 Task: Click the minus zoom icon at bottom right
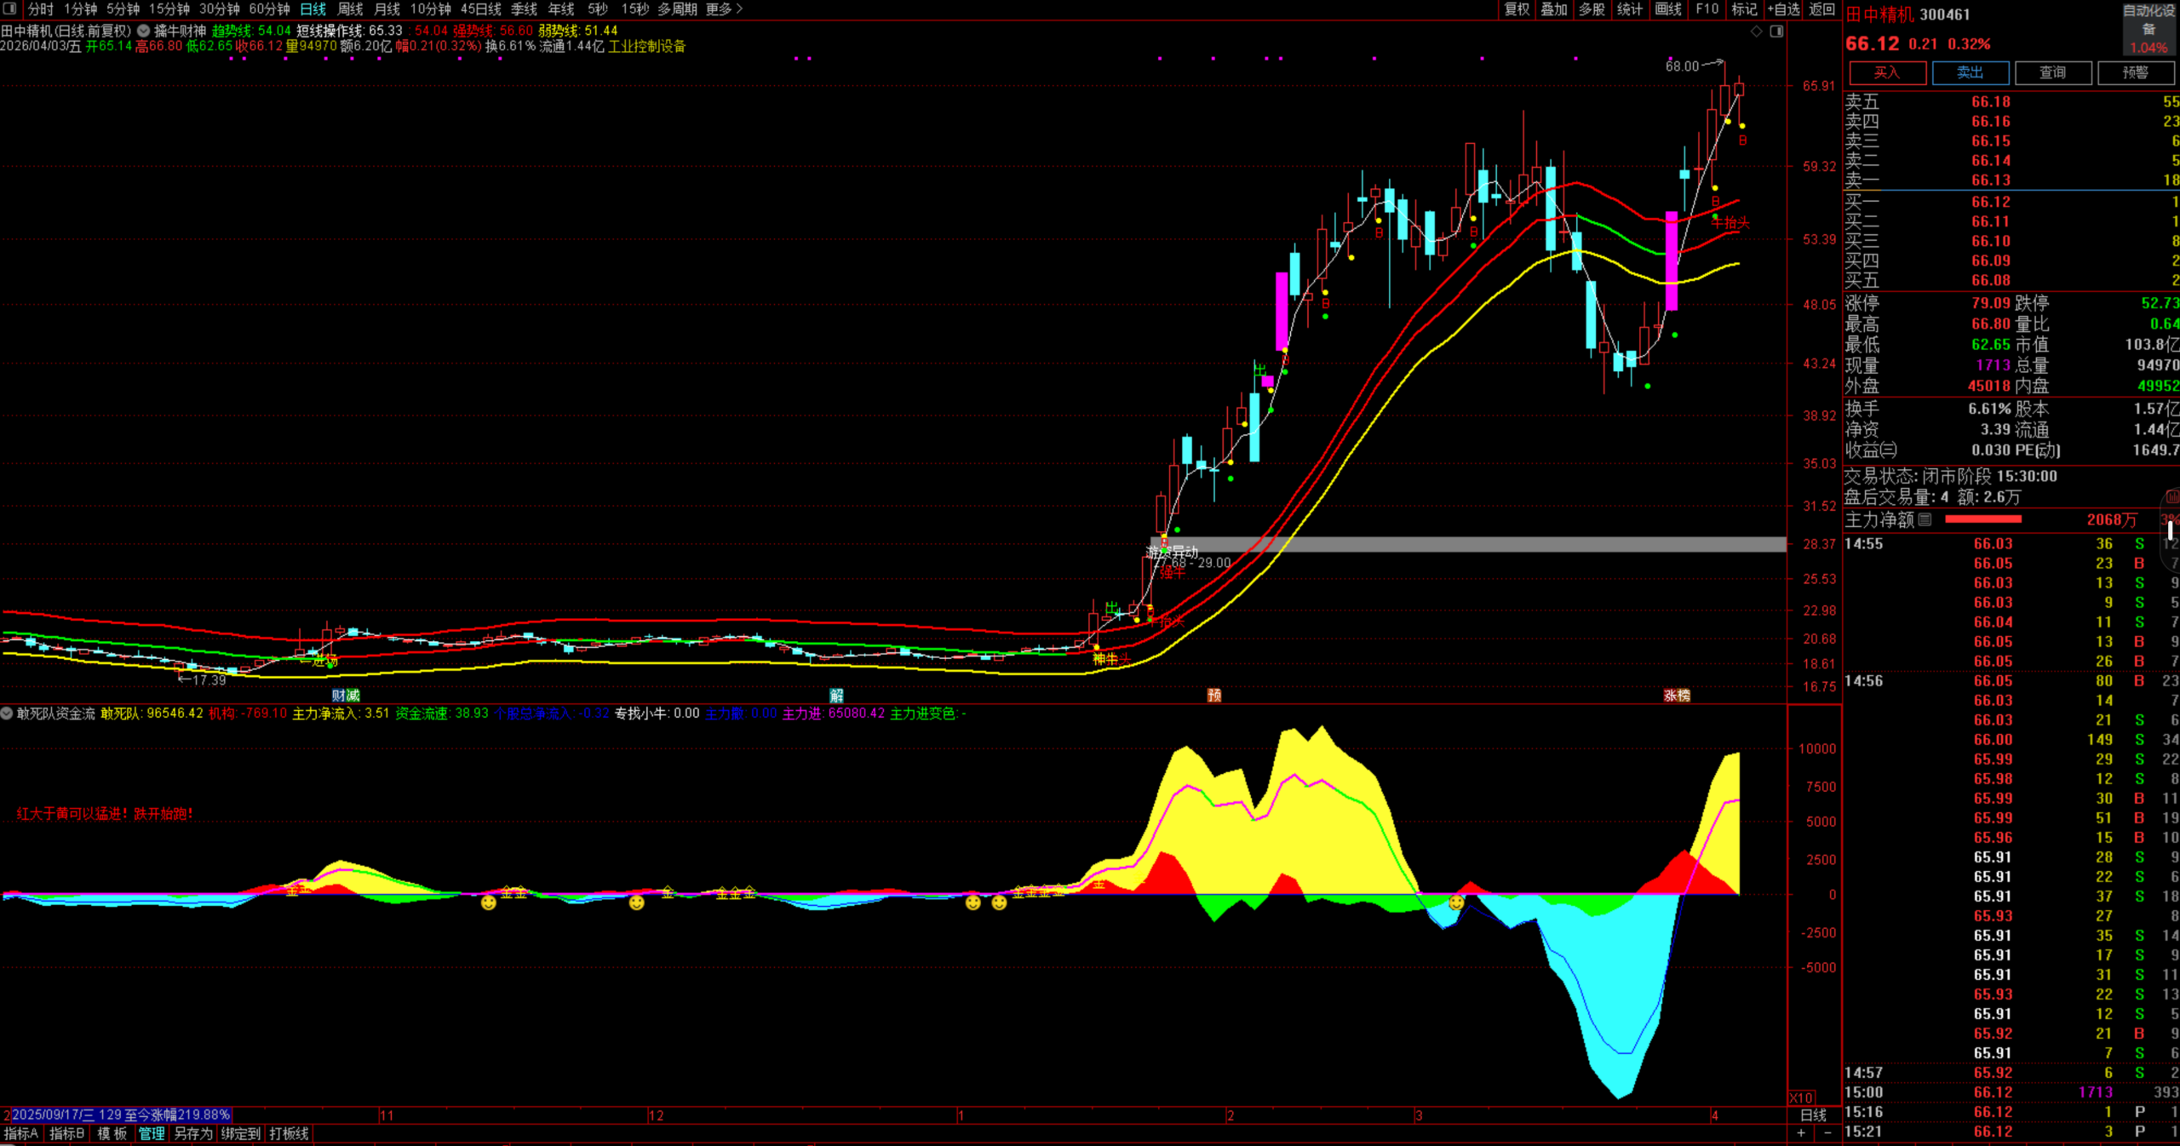(x=1827, y=1133)
